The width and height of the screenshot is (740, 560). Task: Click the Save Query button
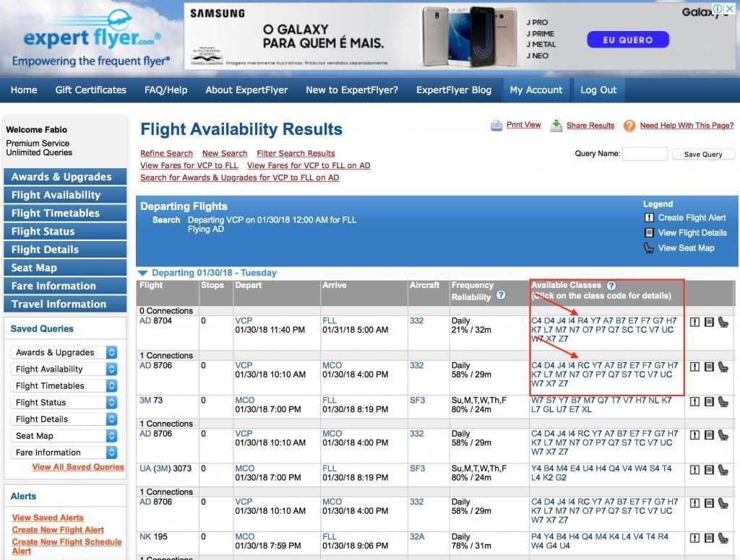tap(702, 154)
